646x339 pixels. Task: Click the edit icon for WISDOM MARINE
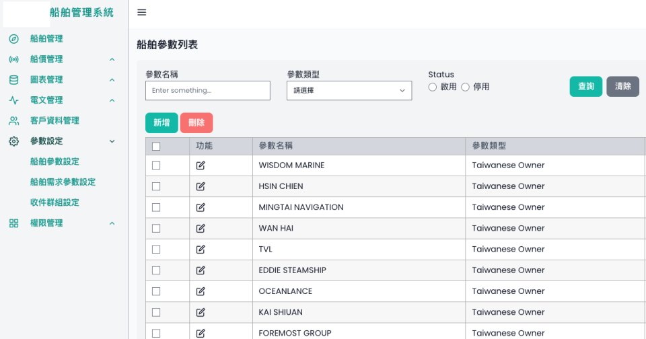201,165
